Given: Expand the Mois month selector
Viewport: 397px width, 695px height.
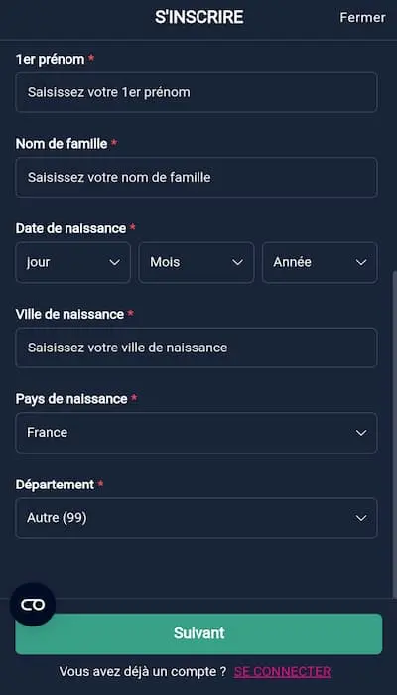Looking at the screenshot, I should pos(197,262).
